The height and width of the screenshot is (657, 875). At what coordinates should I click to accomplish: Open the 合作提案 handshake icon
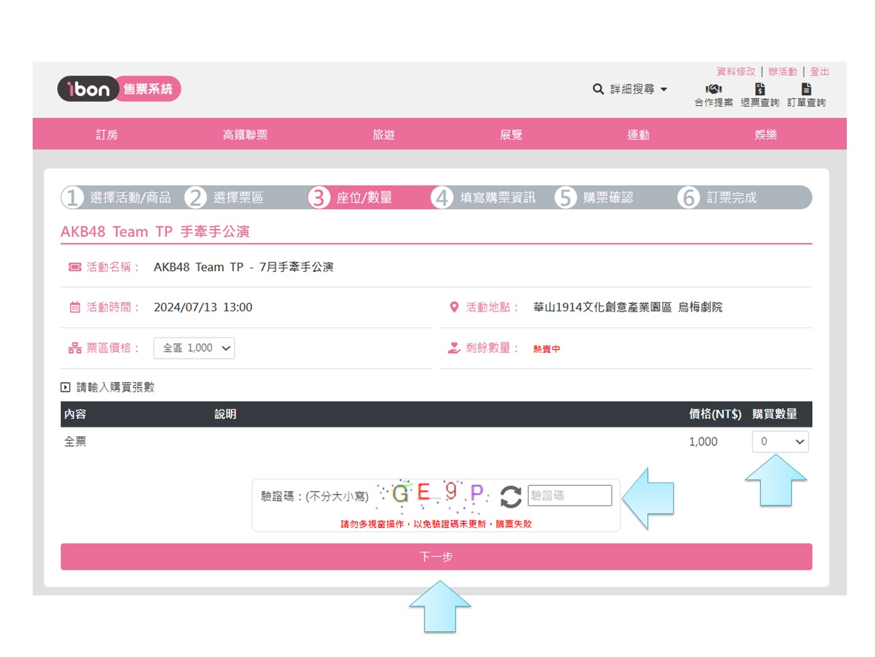coord(713,89)
